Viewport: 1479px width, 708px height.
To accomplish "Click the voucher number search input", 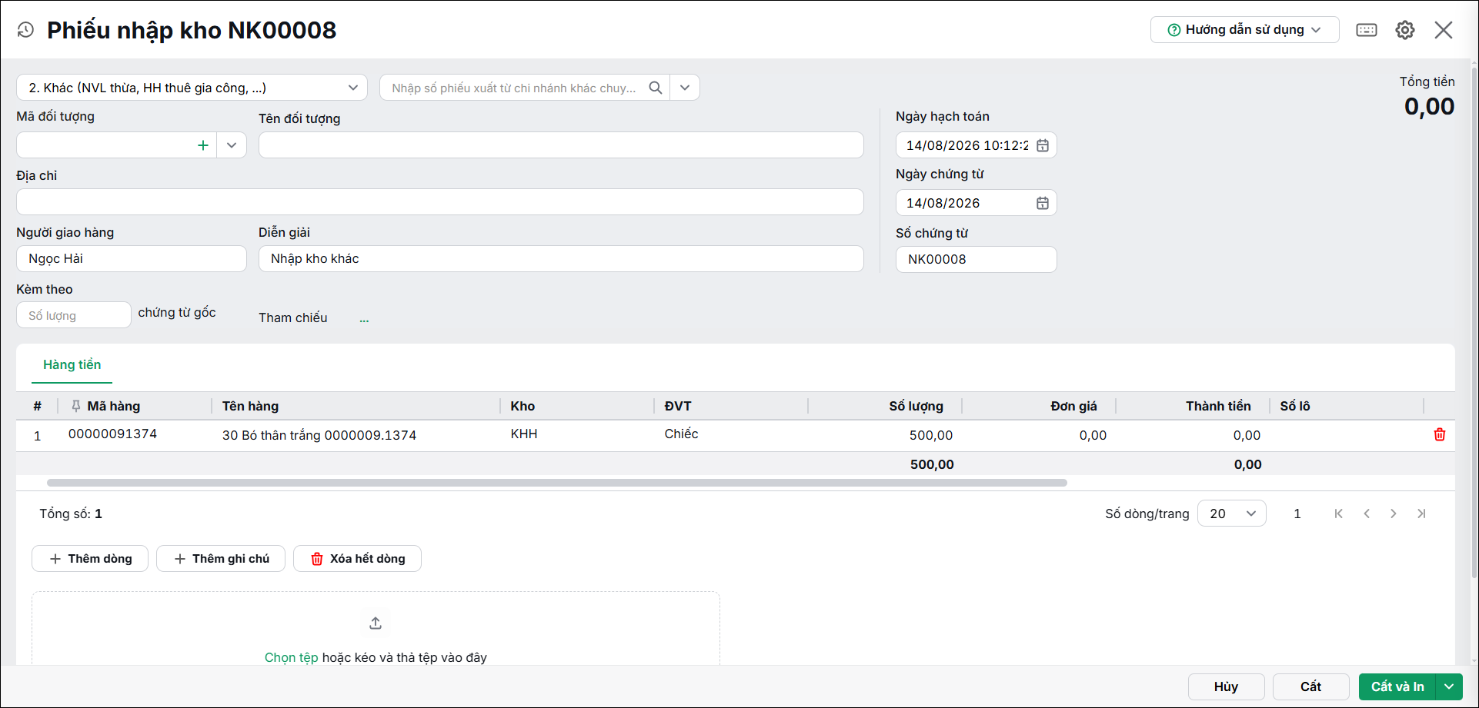I will [x=513, y=88].
